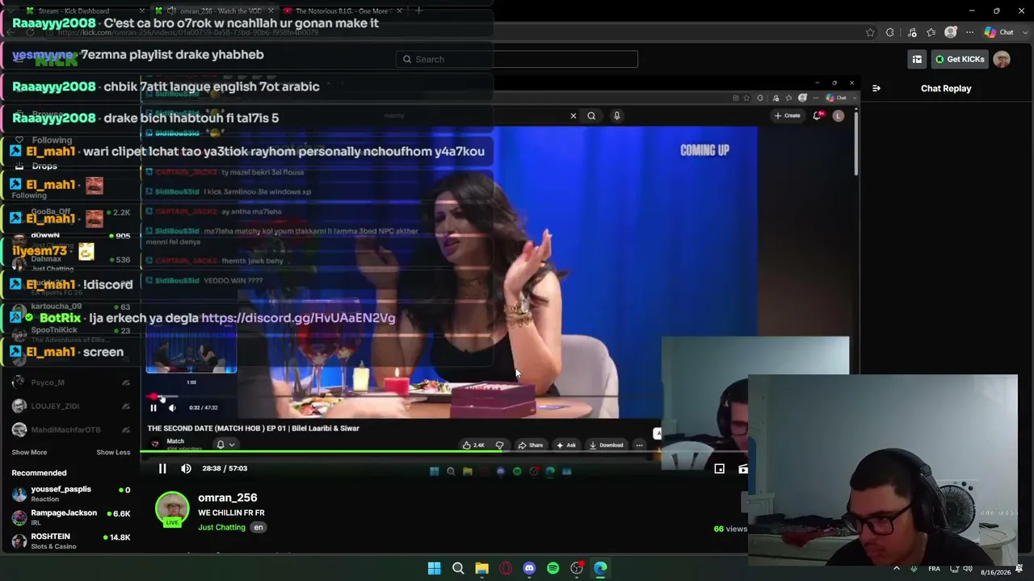Open the YouTube account avatar
This screenshot has height=581, width=1034.
[x=839, y=115]
